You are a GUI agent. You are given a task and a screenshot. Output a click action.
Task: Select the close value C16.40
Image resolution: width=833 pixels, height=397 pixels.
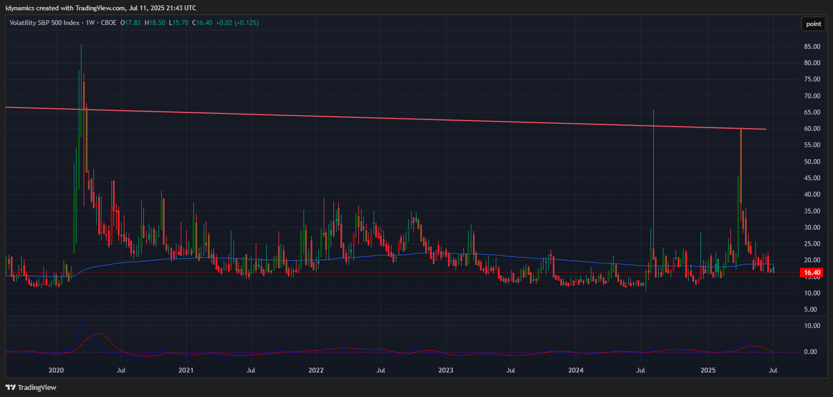[x=202, y=23]
